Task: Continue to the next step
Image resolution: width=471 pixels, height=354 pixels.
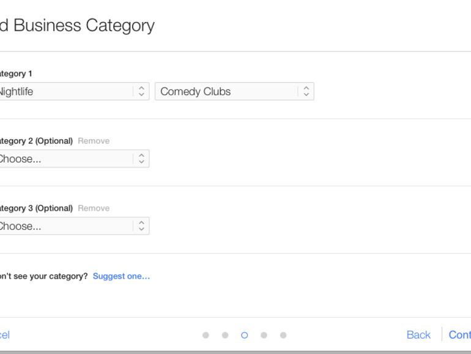Action: coord(460,335)
